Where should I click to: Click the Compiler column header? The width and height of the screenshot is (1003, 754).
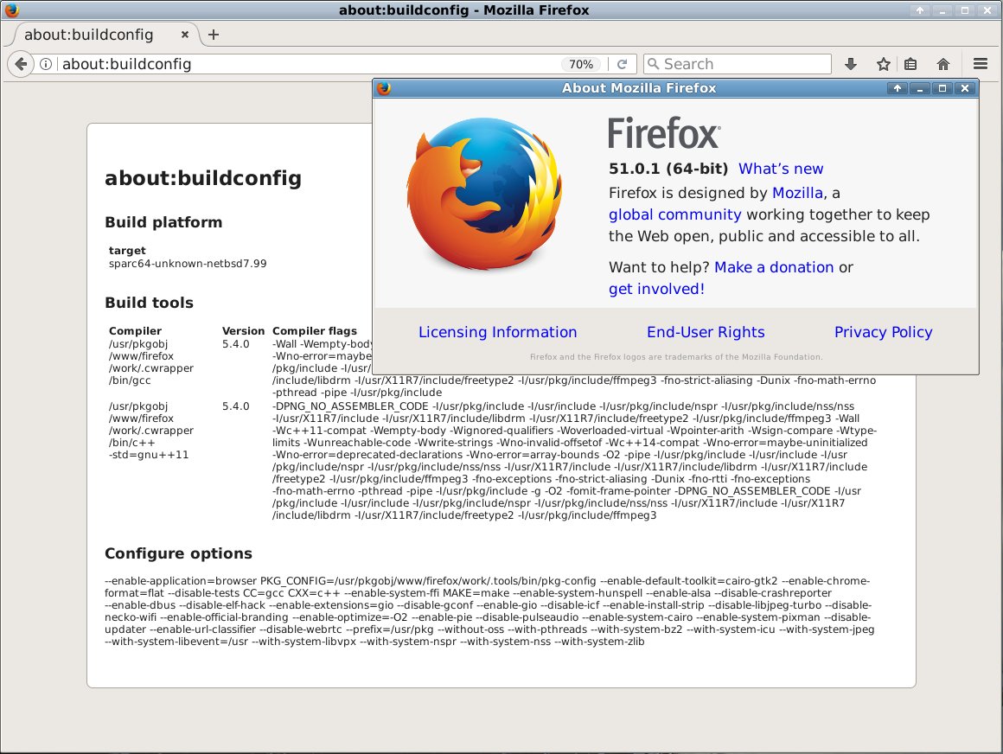135,331
